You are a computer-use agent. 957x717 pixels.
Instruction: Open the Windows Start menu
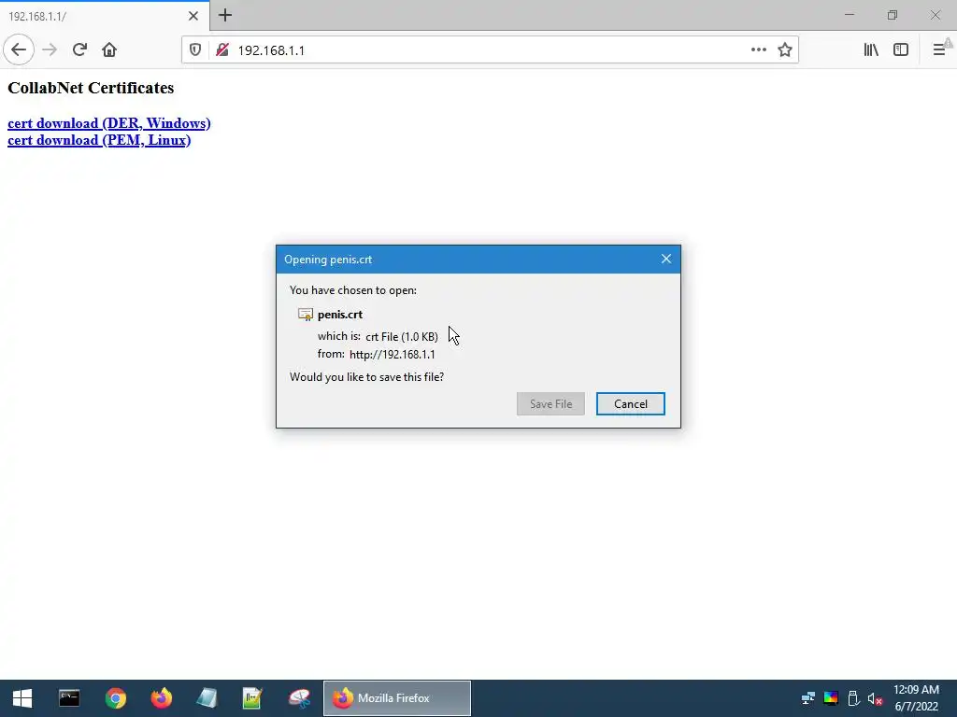(22, 698)
